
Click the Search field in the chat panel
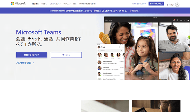(108, 50)
